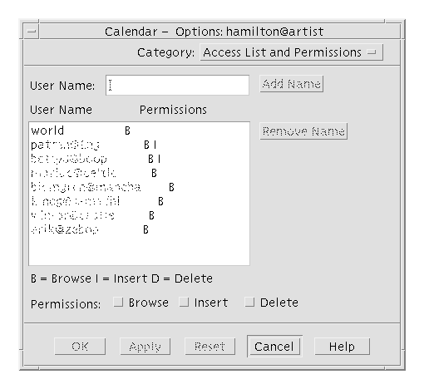Image resolution: width=424 pixels, height=389 pixels.
Task: Open Help for calendar options
Action: pyautogui.click(x=342, y=347)
